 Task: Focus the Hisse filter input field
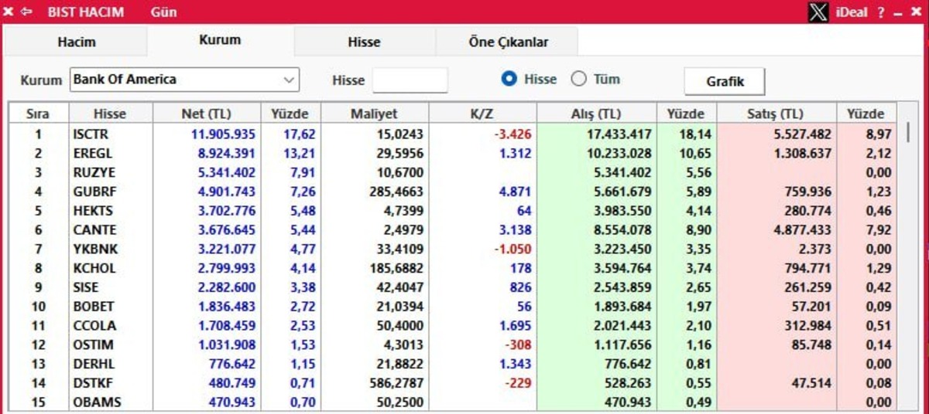(x=410, y=80)
